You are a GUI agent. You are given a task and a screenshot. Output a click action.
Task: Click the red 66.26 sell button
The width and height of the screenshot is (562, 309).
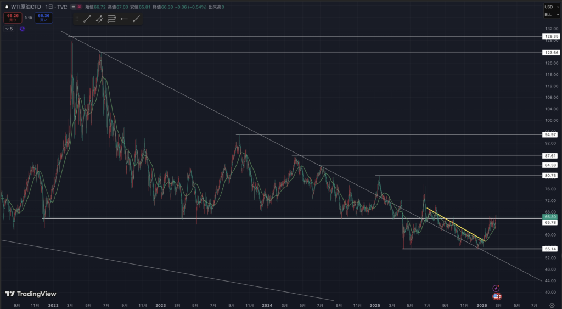click(12, 17)
